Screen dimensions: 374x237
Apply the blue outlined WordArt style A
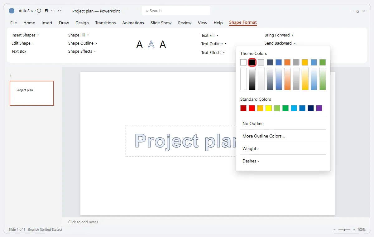click(151, 45)
